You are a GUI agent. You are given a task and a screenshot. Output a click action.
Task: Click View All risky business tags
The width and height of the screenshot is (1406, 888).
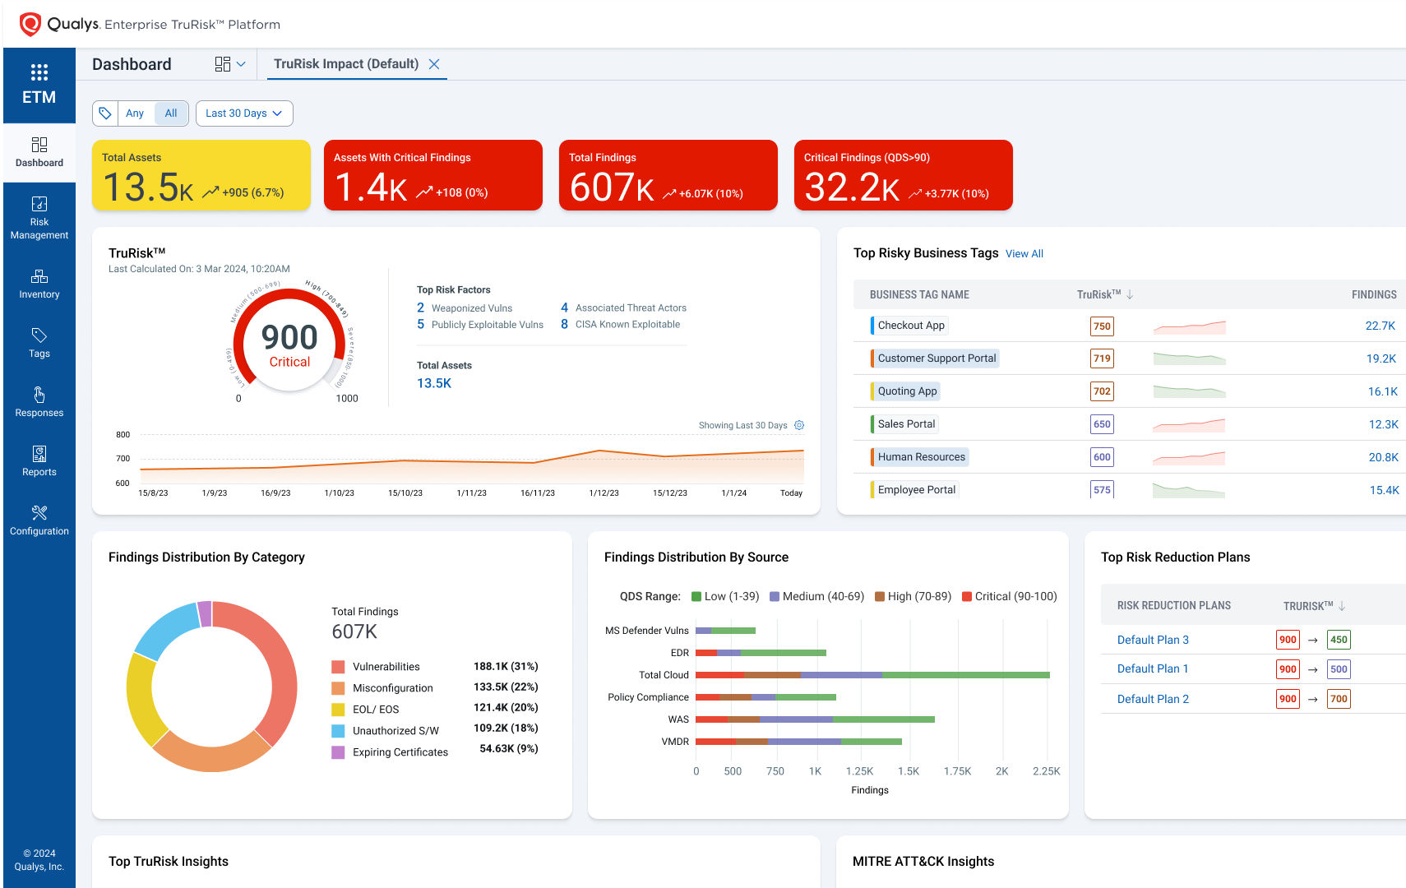point(1024,254)
